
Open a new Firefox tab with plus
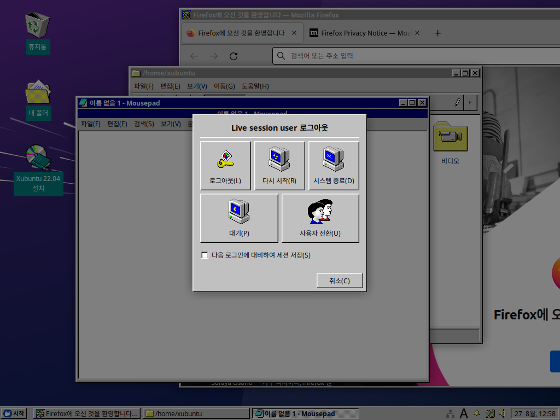437,33
